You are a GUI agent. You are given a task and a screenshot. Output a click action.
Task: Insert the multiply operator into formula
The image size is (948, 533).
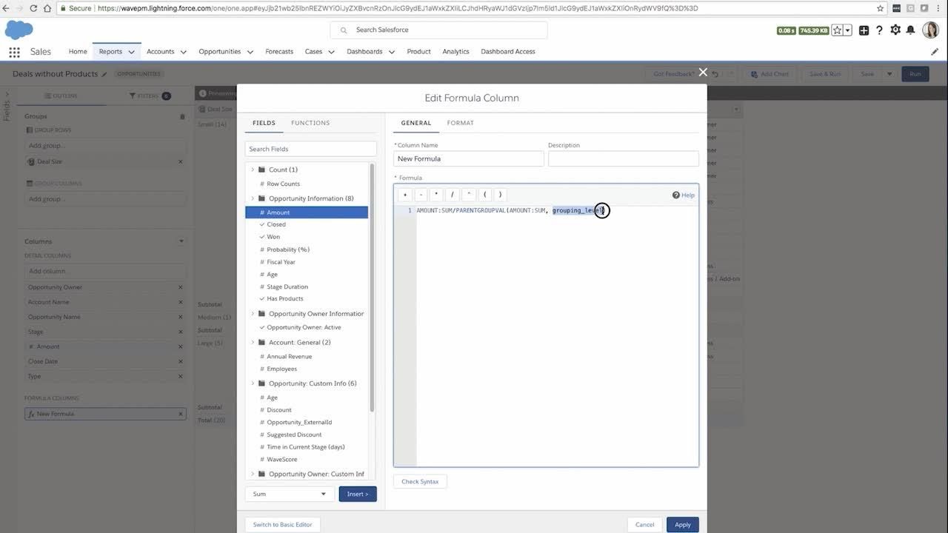click(x=436, y=195)
